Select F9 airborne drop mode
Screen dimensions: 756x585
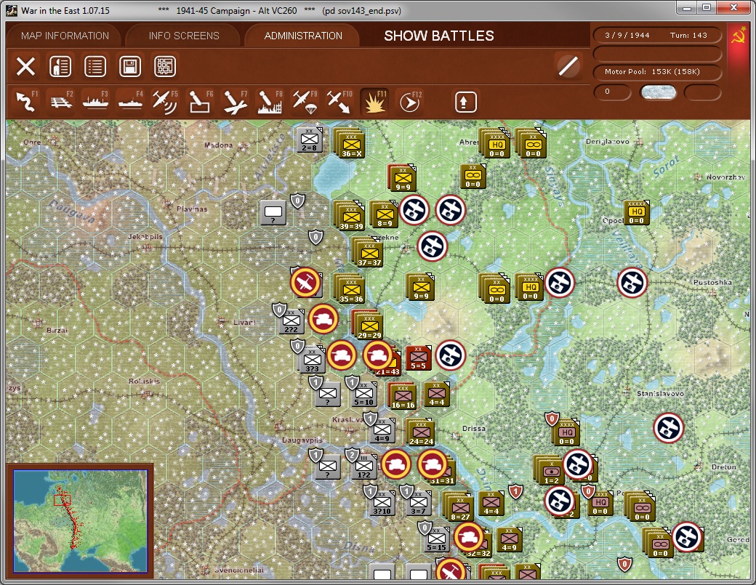click(305, 101)
